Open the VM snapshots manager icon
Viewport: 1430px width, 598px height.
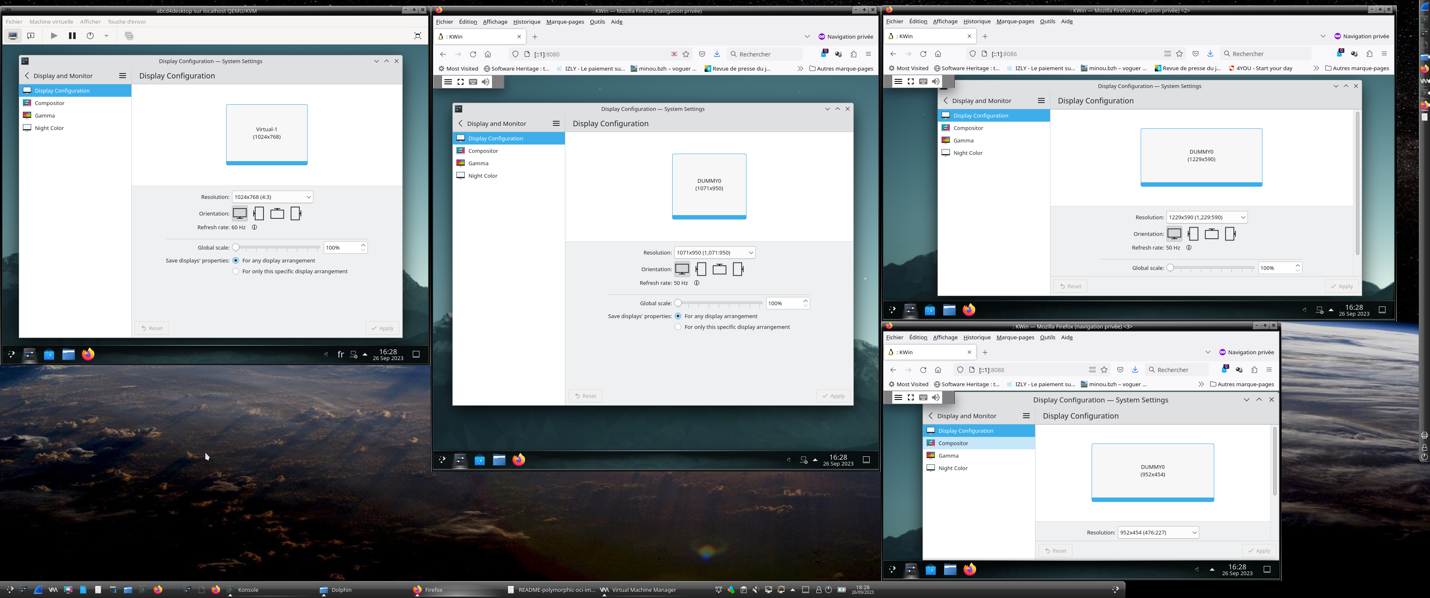click(129, 35)
